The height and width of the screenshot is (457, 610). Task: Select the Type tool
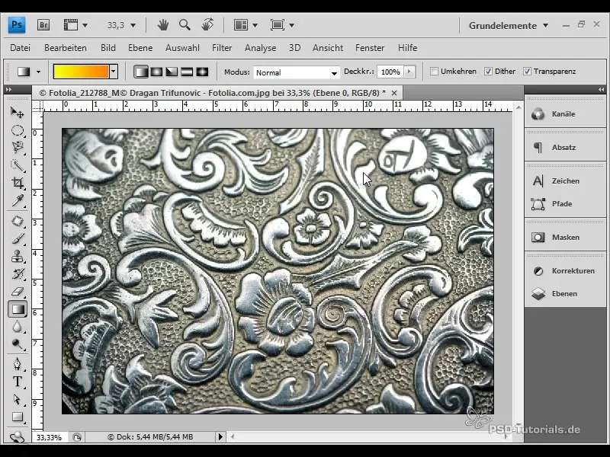tap(17, 382)
